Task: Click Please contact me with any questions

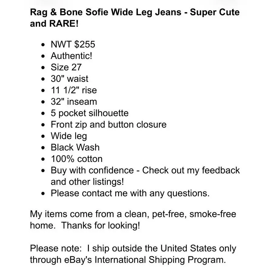Action: click(130, 193)
